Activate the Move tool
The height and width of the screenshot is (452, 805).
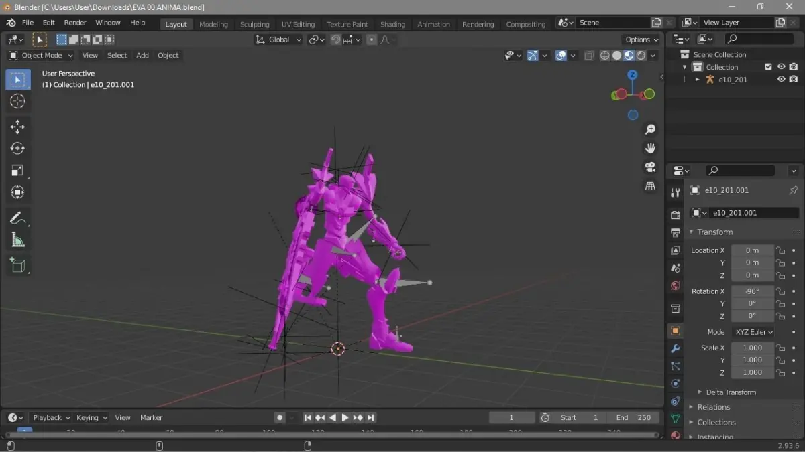pos(17,127)
